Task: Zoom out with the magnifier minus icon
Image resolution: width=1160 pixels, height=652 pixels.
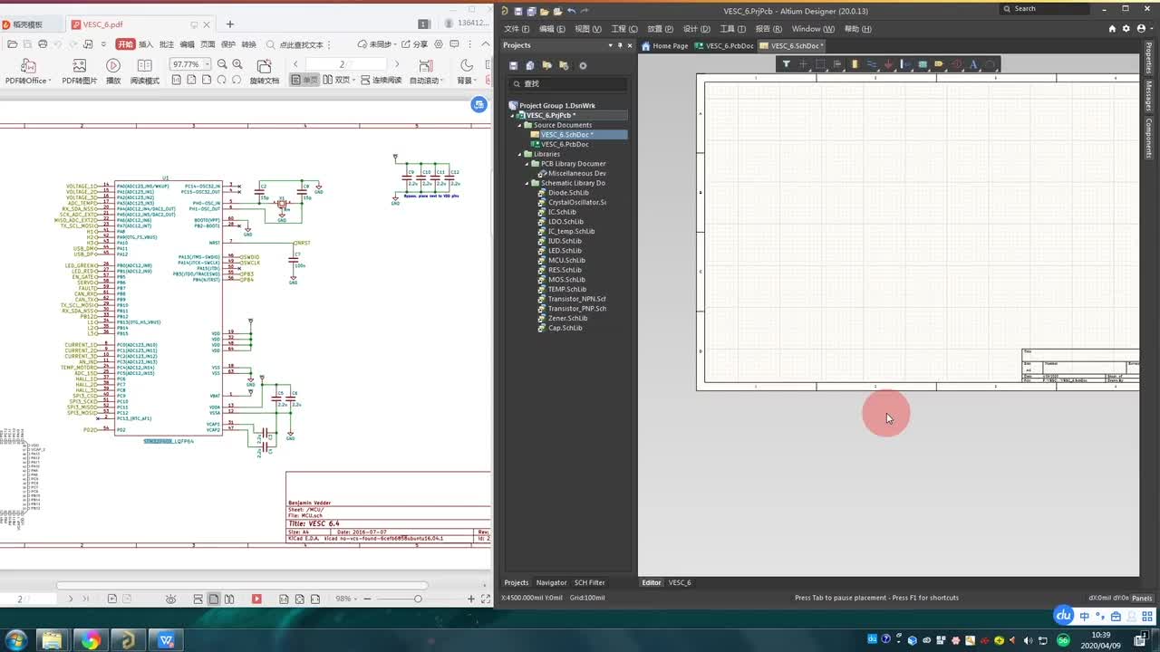Action: [x=222, y=64]
